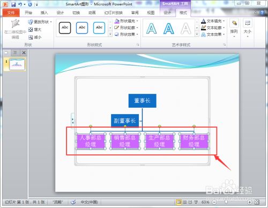The image size is (268, 208).
Task: Toggle the SmartArt text pane arrow tab
Action: click(72, 121)
